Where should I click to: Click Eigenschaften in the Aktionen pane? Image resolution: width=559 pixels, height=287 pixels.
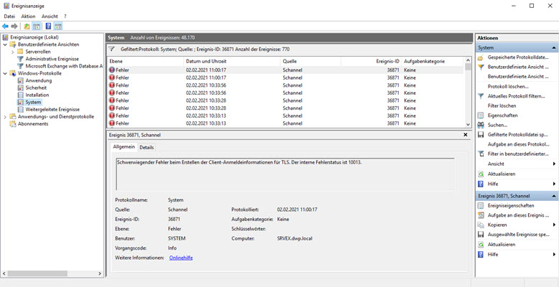click(x=502, y=115)
